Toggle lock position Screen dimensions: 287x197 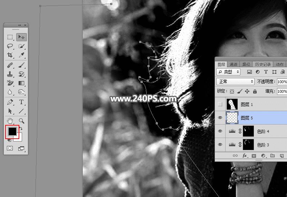247,91
